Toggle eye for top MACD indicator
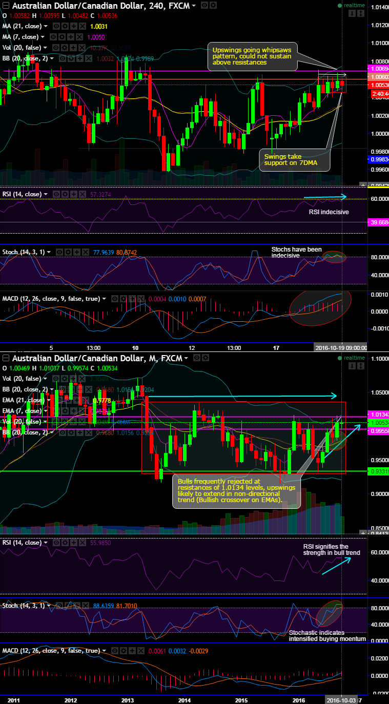This screenshot has width=389, height=704. tap(114, 299)
